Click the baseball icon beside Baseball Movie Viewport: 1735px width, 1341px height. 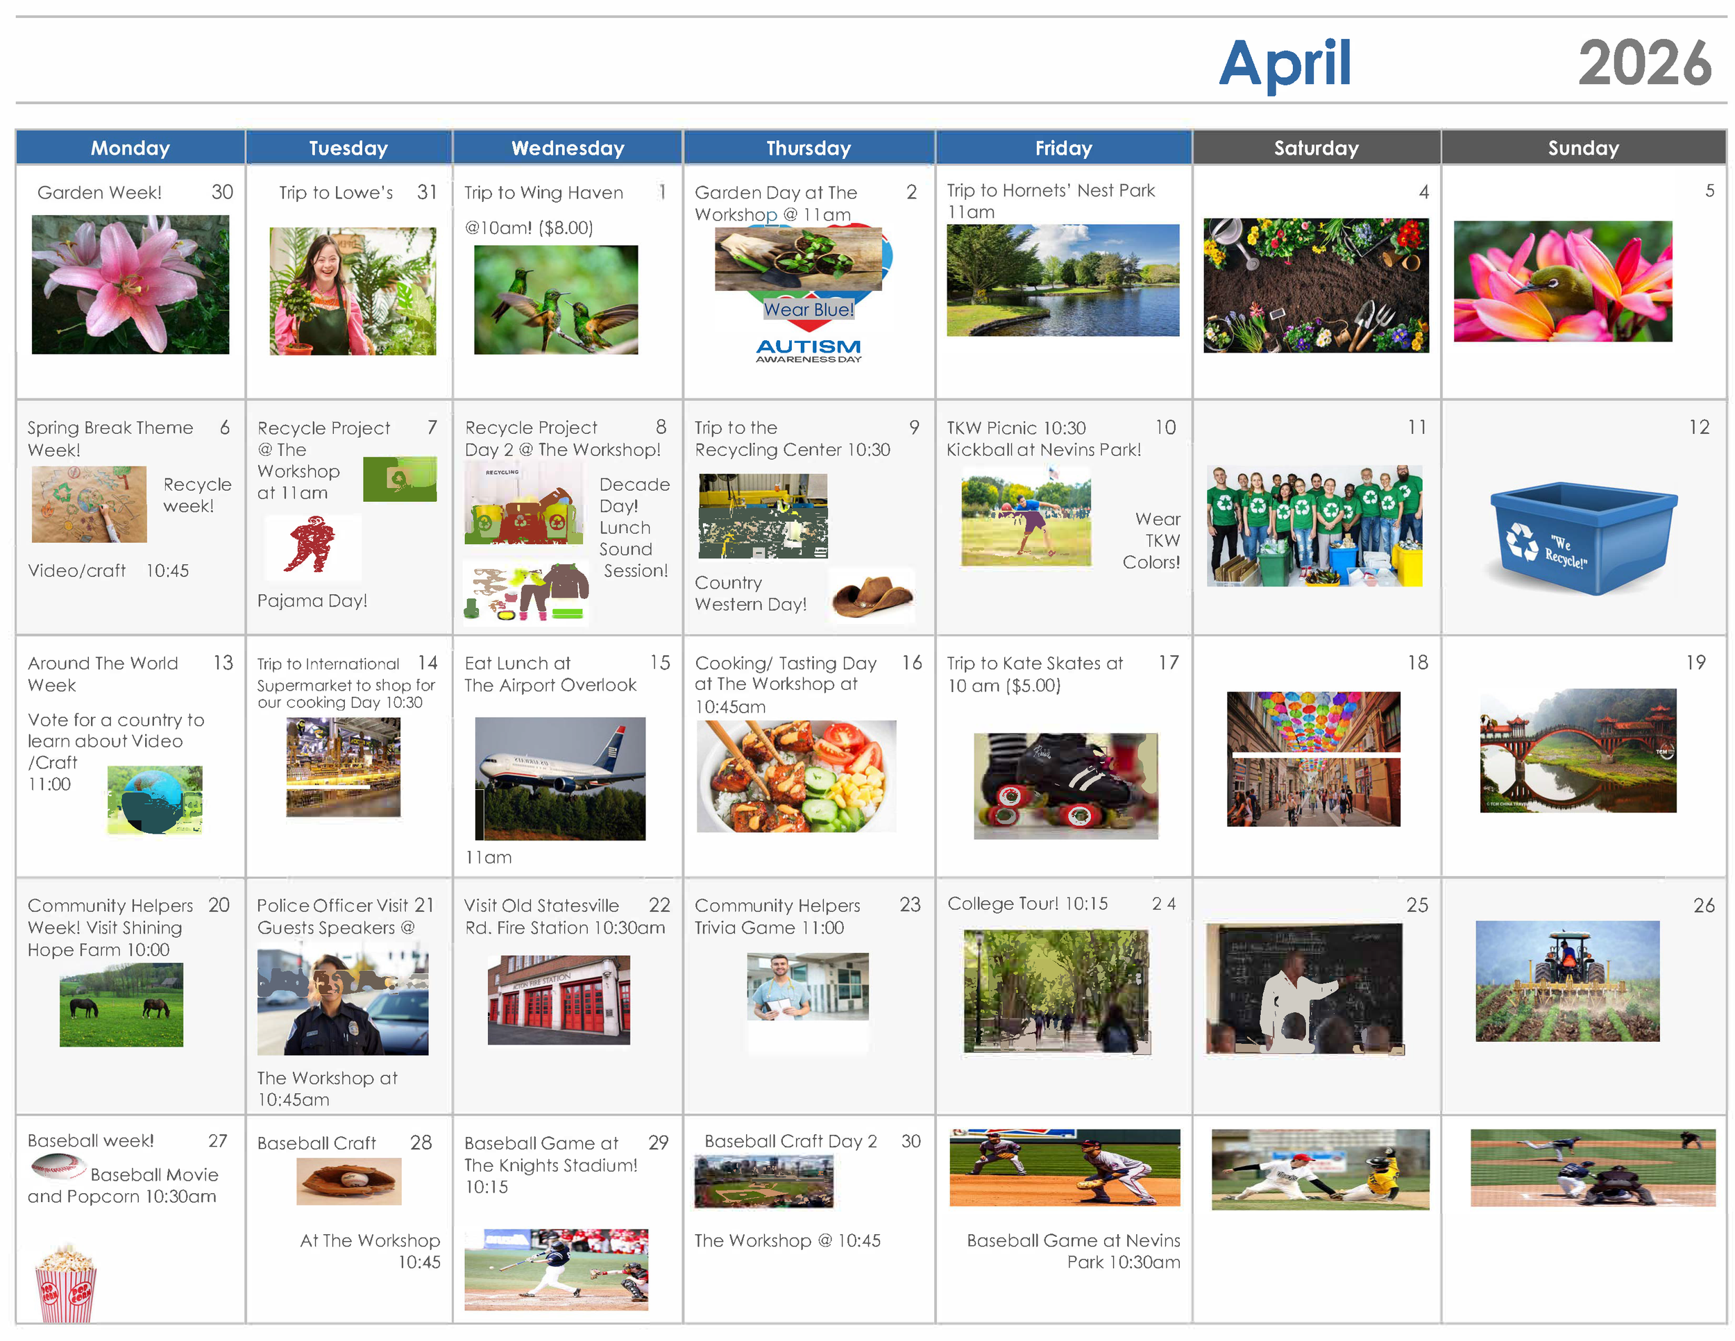(58, 1166)
